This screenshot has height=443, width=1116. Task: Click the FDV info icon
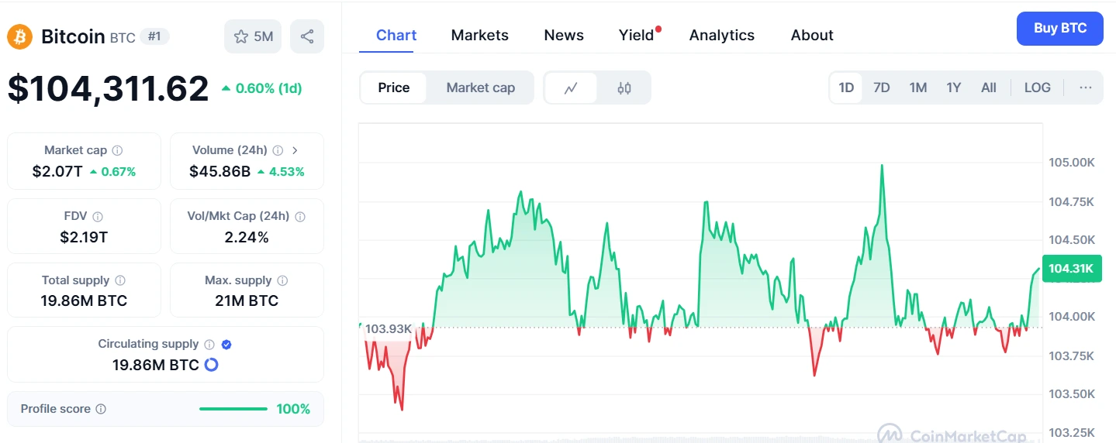[x=98, y=217]
